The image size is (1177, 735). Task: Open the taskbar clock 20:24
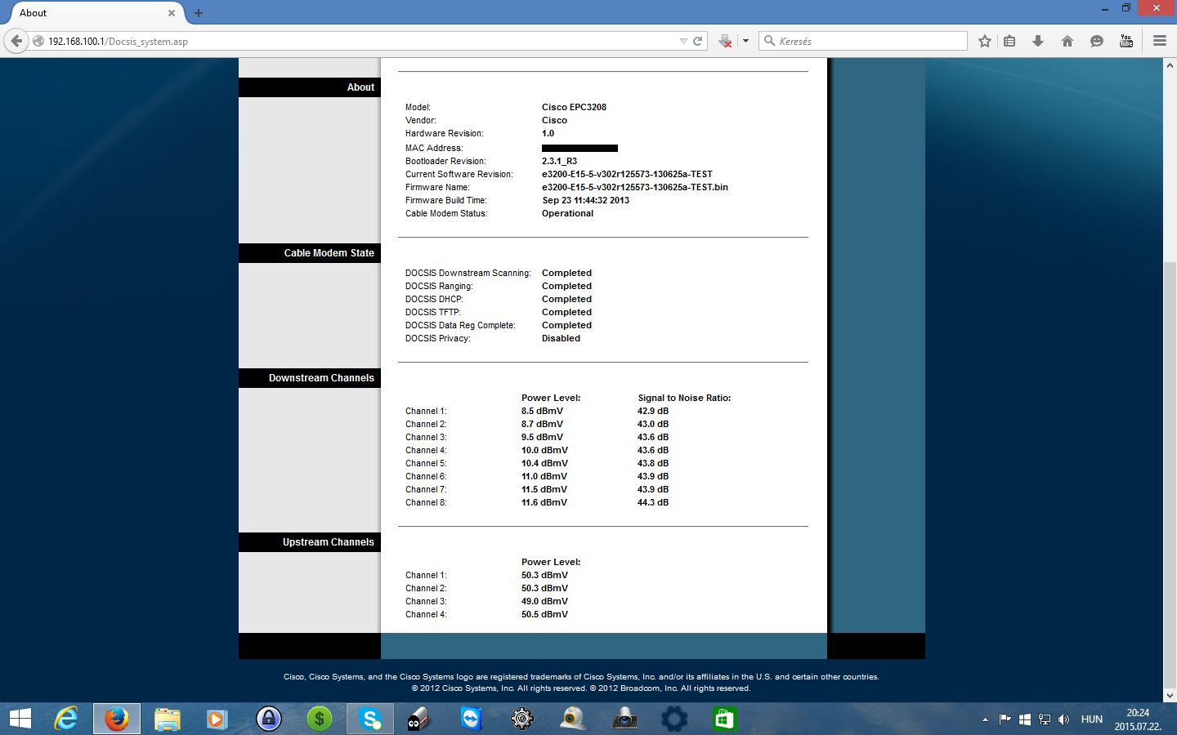tap(1138, 719)
